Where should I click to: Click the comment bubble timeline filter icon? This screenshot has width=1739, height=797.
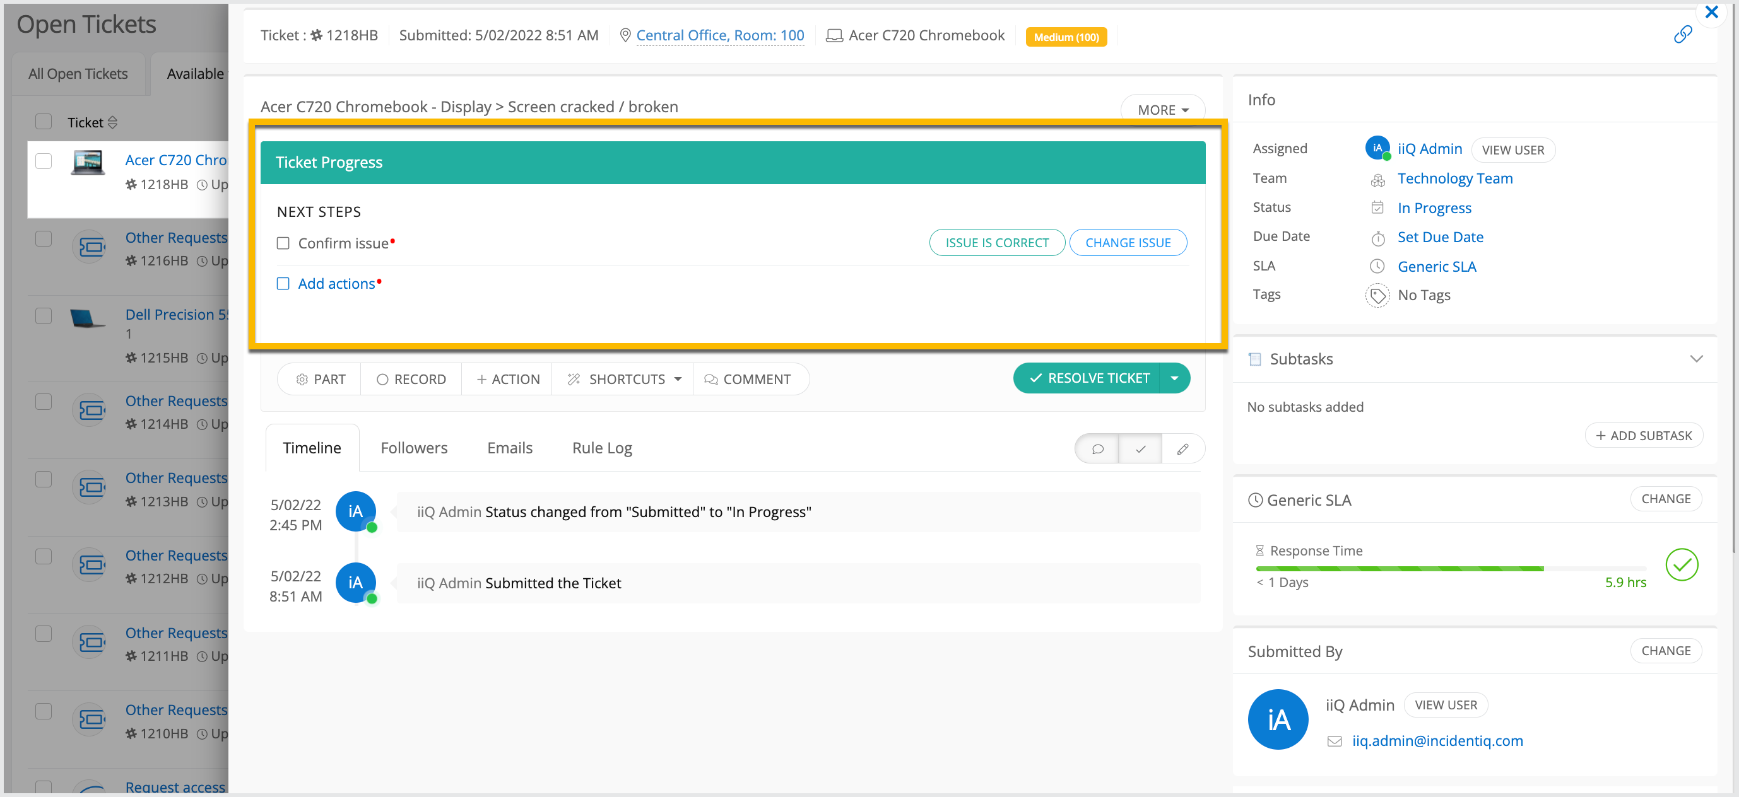pos(1097,449)
